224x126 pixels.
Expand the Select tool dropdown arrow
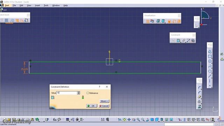(x=199, y=28)
